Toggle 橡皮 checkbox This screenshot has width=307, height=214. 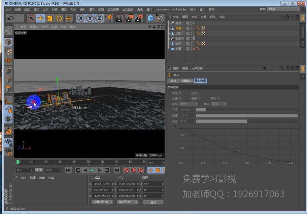199,98
